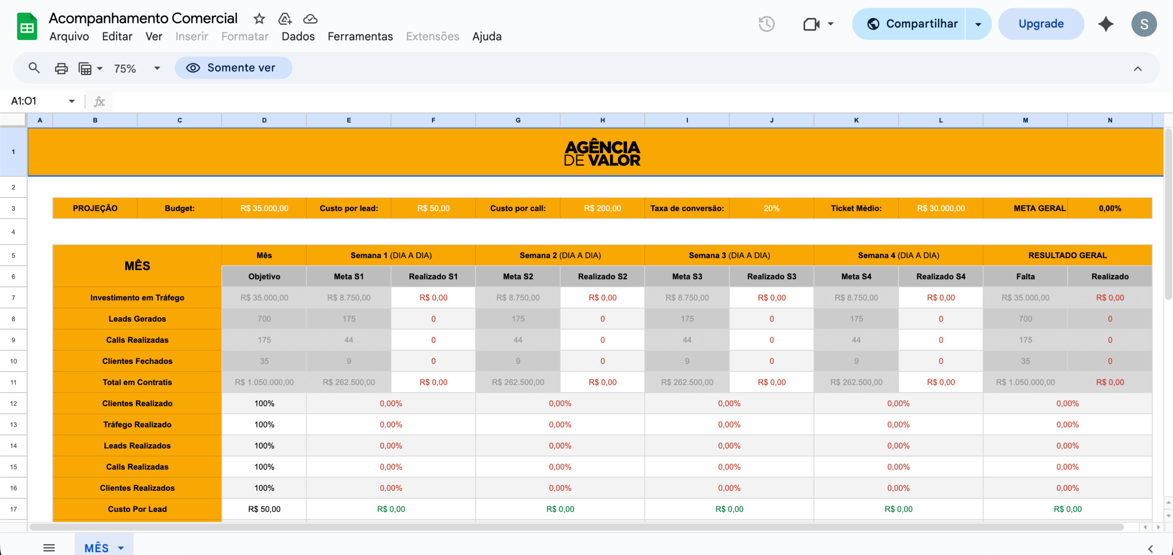
Task: Open the all sheets list icon
Action: [x=49, y=547]
